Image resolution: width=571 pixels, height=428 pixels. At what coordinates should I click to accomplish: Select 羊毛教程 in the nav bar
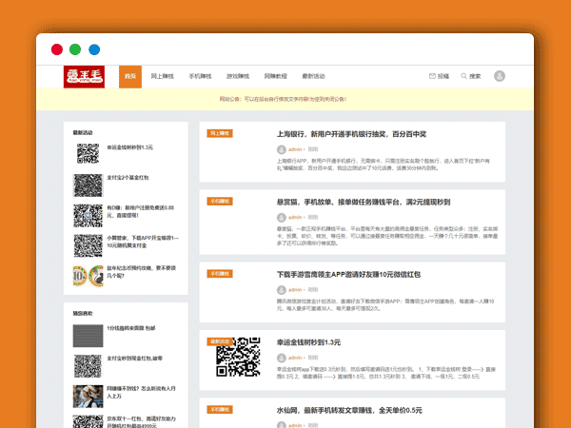point(275,76)
